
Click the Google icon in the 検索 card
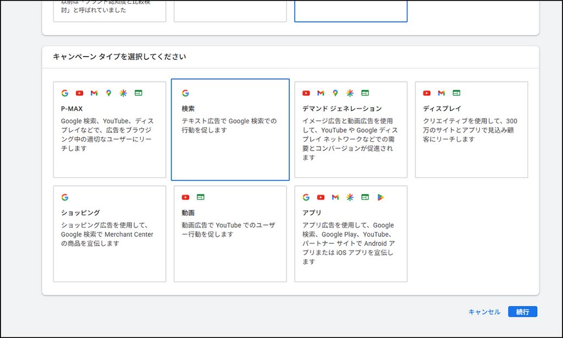[x=185, y=93]
